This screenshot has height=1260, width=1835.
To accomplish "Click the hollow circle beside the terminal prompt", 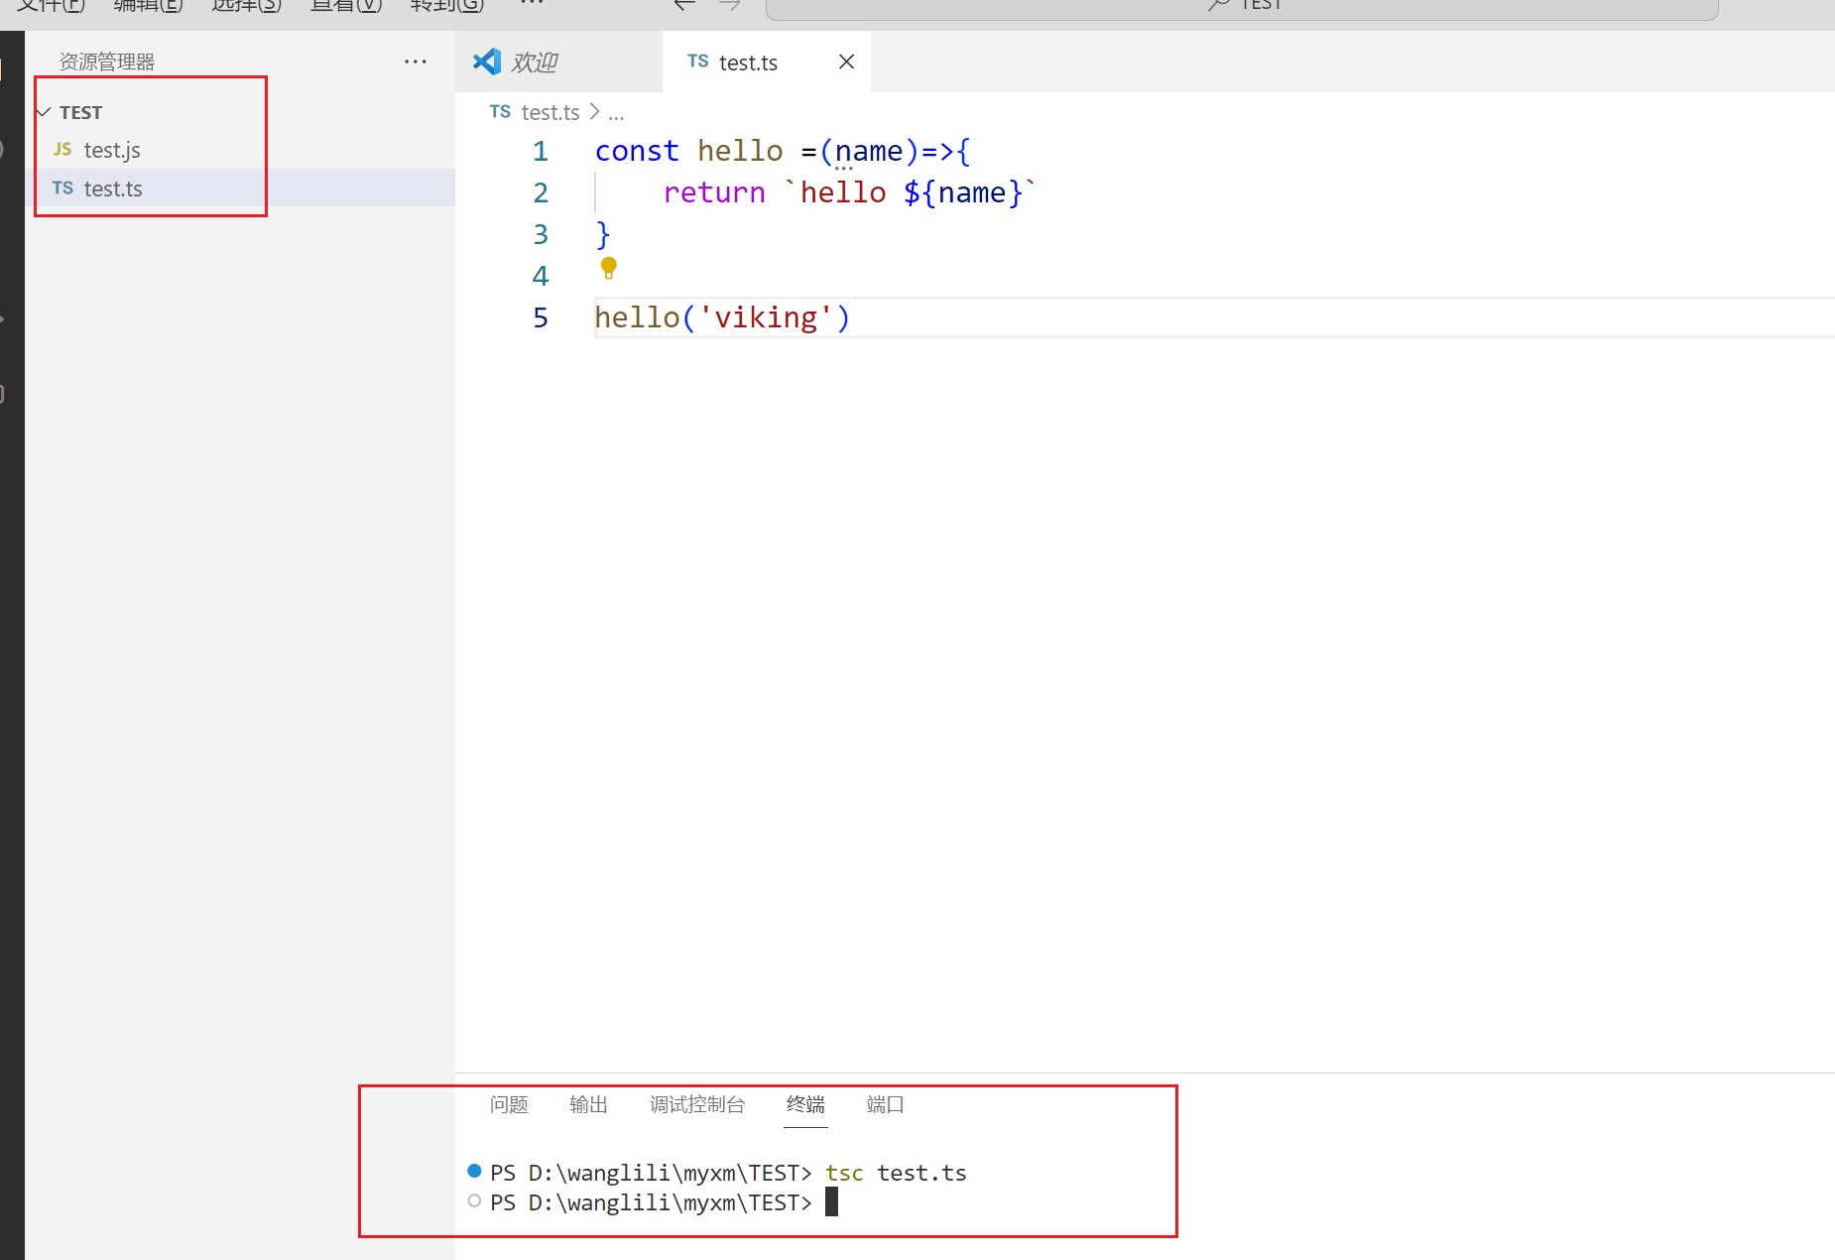I will [474, 1201].
